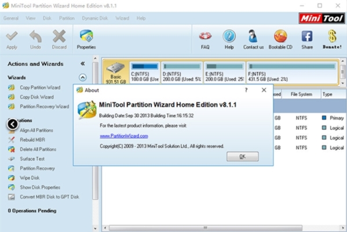The image size is (347, 232).
Task: Select the C:(NTFS) 100.0 GB partition block
Action: 145,72
